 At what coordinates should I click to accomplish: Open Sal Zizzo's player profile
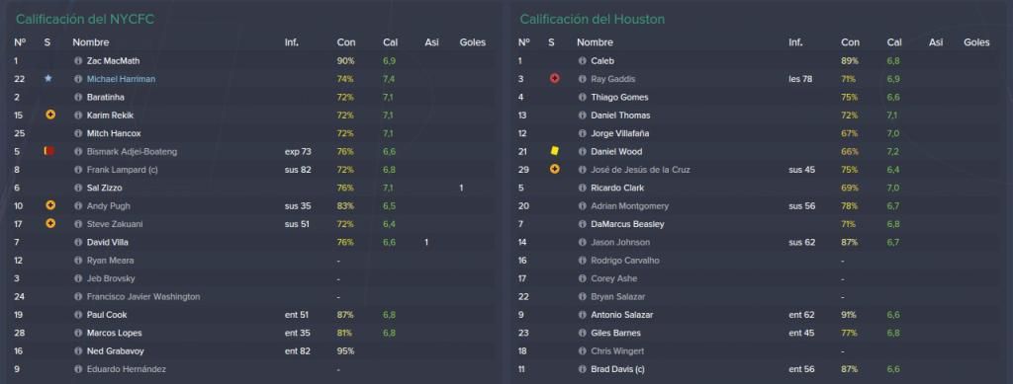point(104,188)
